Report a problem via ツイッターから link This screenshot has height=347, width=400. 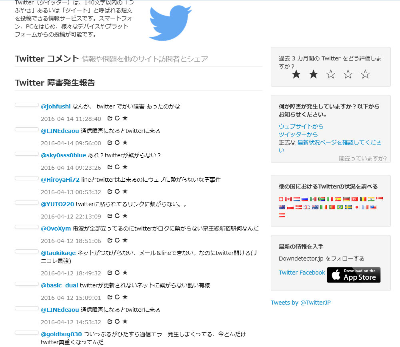[298, 134]
